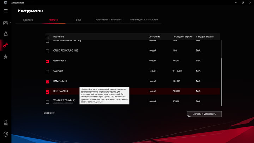Click the utility list vertical scrollbar
This screenshot has width=254, height=143.
pyautogui.click(x=221, y=82)
